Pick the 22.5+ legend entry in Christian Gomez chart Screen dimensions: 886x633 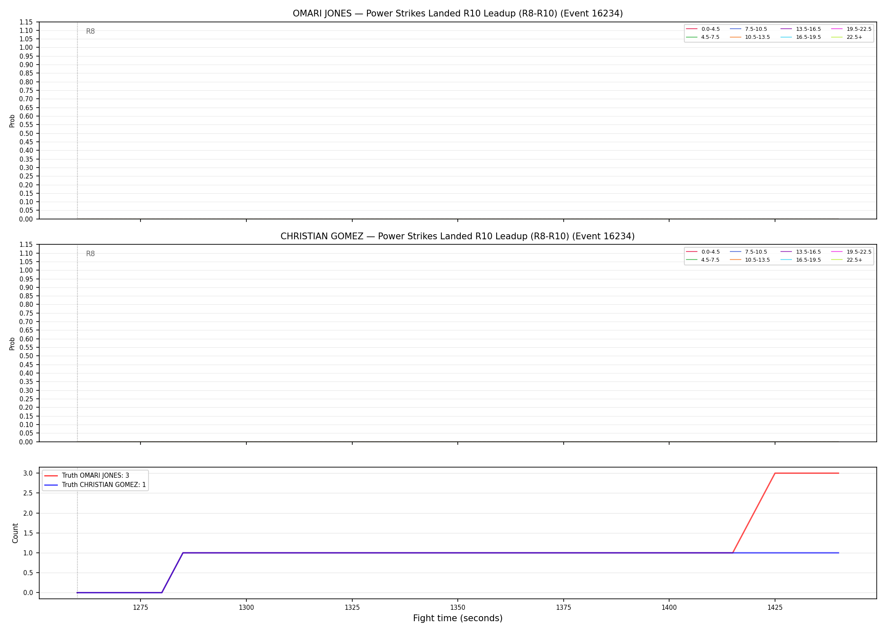point(847,260)
